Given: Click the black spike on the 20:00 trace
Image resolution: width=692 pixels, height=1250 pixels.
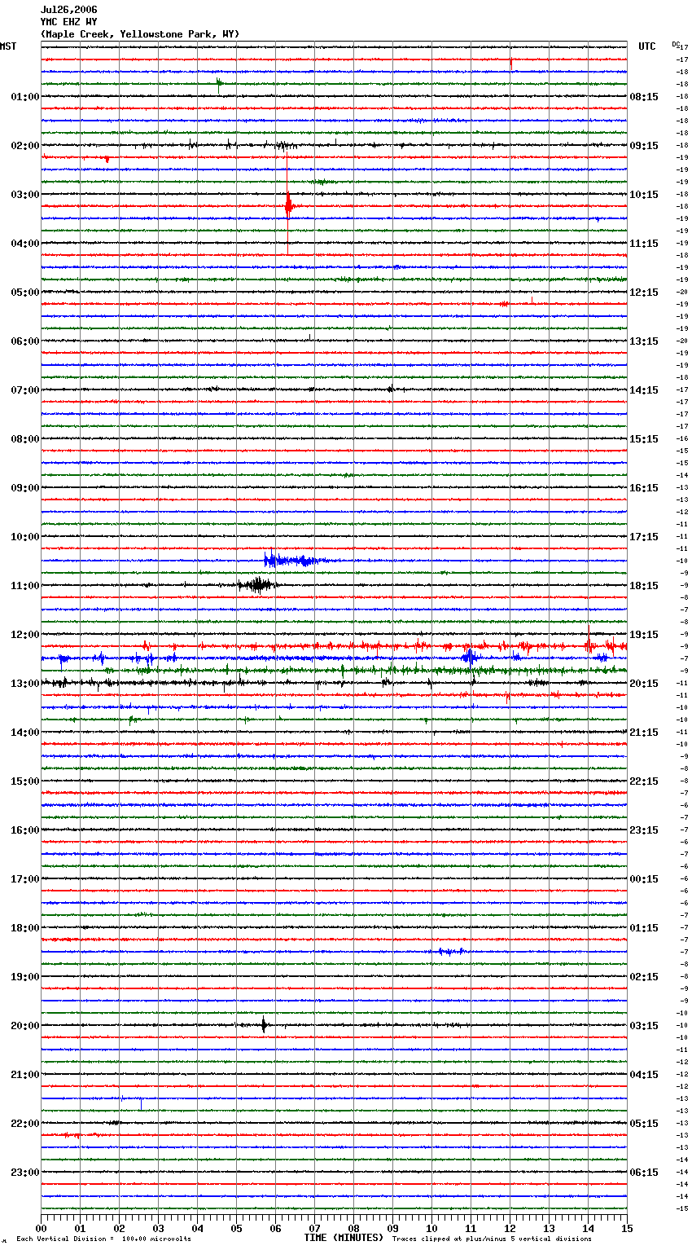Looking at the screenshot, I should pyautogui.click(x=264, y=1025).
